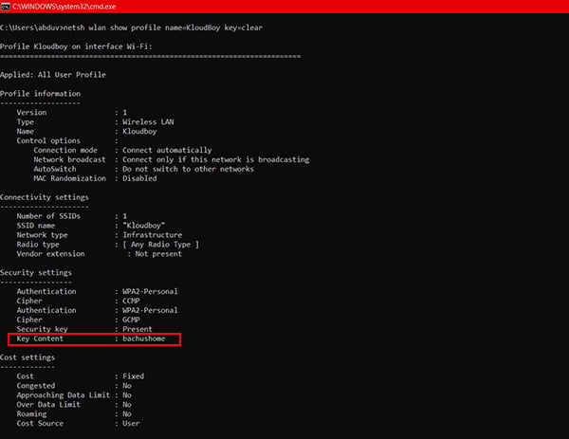The height and width of the screenshot is (439, 569).
Task: Click the key value 'bachushome'
Action: coord(144,338)
